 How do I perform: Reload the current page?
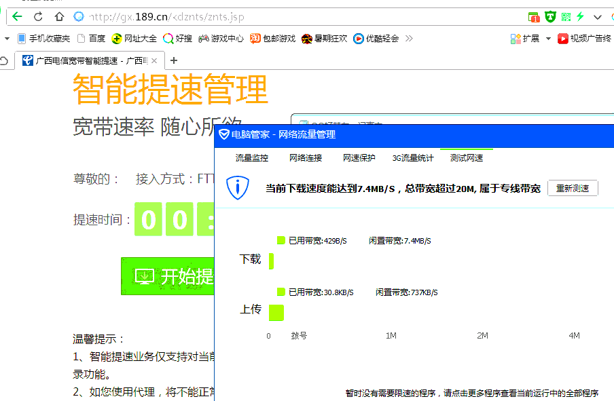tap(38, 16)
